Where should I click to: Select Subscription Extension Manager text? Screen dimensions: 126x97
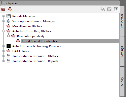coord(33,21)
